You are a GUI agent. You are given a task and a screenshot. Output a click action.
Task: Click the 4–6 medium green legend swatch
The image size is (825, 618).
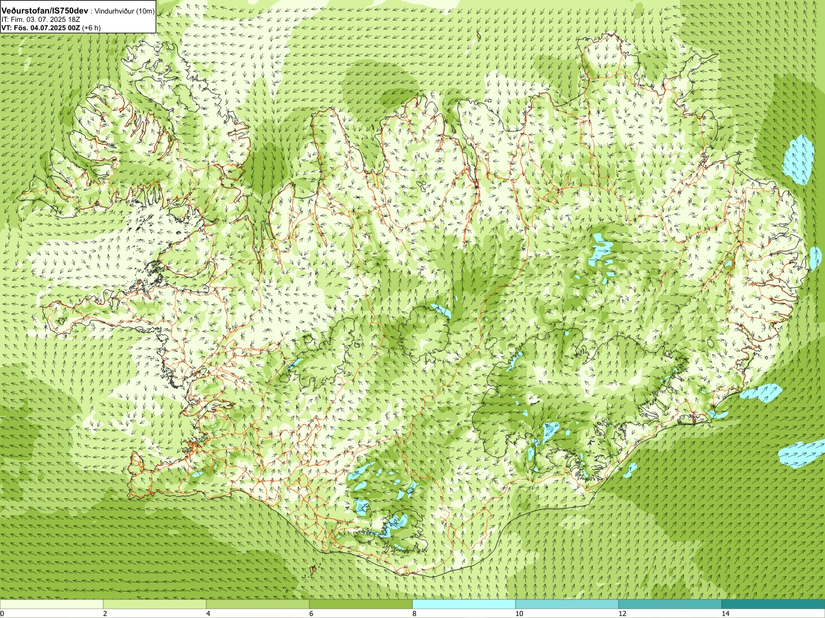258,604
